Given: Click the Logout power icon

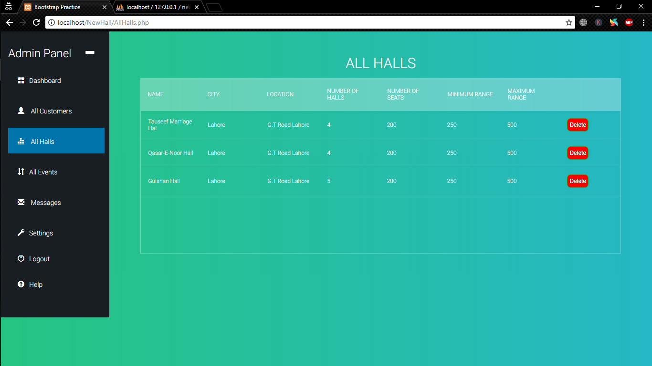Looking at the screenshot, I should coord(21,258).
